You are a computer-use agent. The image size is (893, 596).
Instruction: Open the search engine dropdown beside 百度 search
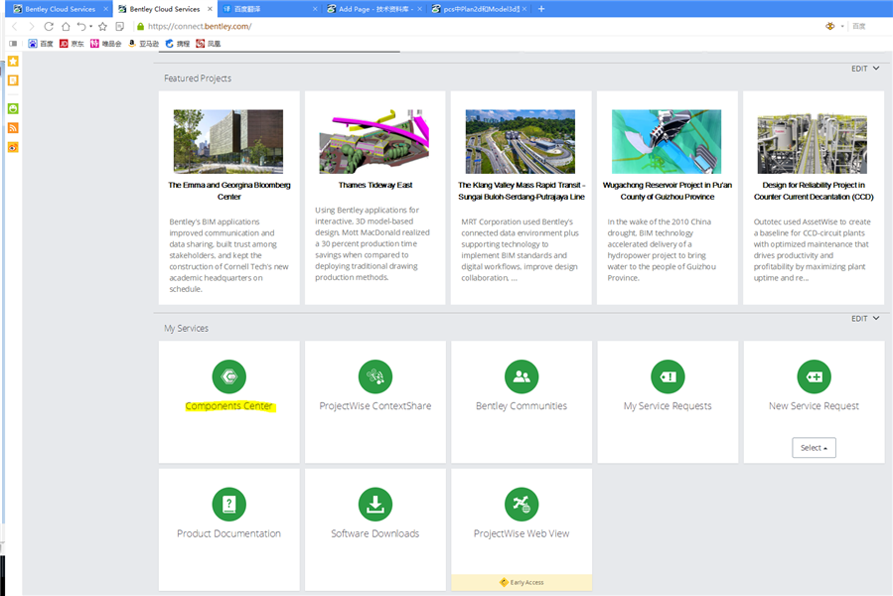(x=842, y=26)
